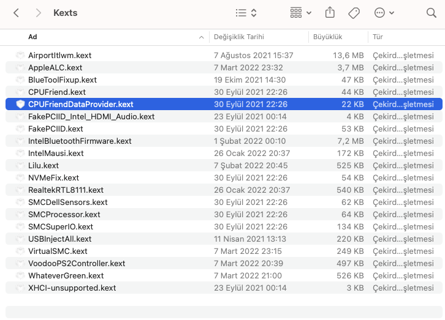Screen dimensions: 445x320
Task: Open the list view switcher
Action: pyautogui.click(x=246, y=13)
